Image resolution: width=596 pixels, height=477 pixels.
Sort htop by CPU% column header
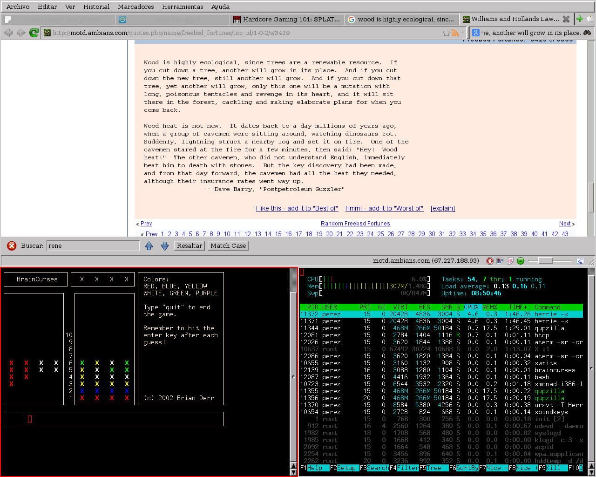pos(471,307)
